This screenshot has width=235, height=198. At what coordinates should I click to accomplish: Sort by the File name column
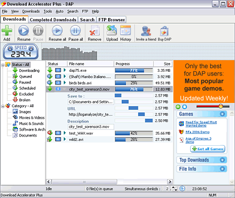pos(91,64)
